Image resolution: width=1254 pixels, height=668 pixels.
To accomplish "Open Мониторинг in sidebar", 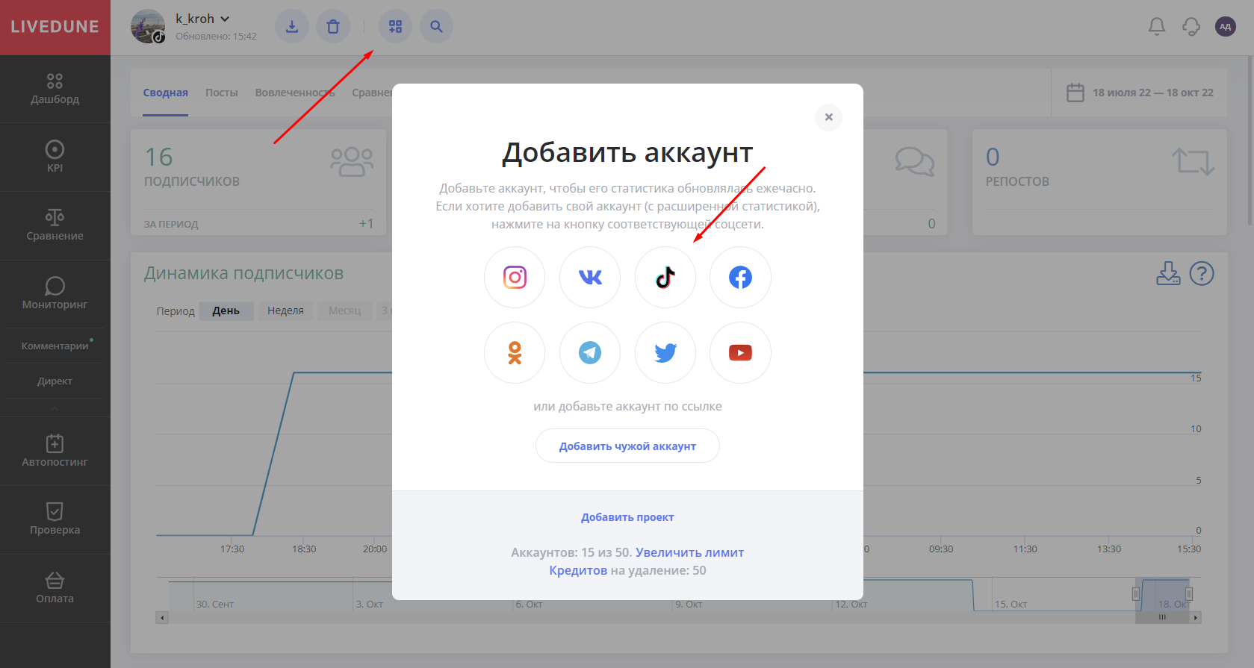I will [55, 294].
